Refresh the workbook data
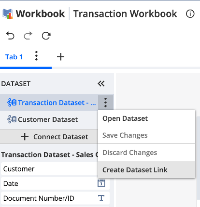The height and width of the screenshot is (207, 200). (x=46, y=36)
